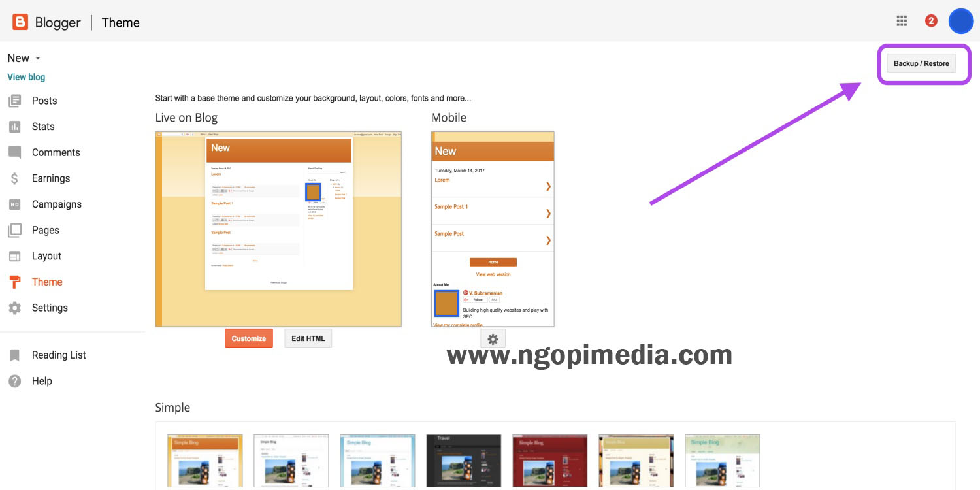This screenshot has height=490, width=980.
Task: Click the Posts icon in sidebar
Action: tap(14, 101)
